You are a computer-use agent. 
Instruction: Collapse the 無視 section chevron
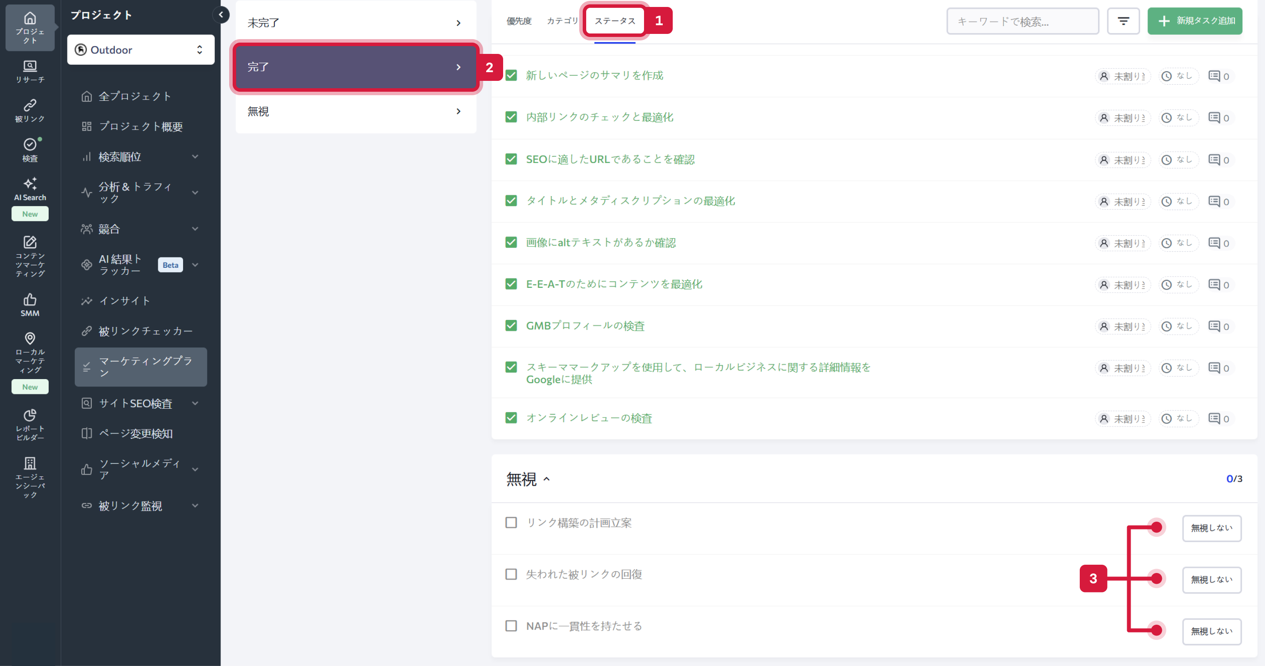[x=547, y=480]
